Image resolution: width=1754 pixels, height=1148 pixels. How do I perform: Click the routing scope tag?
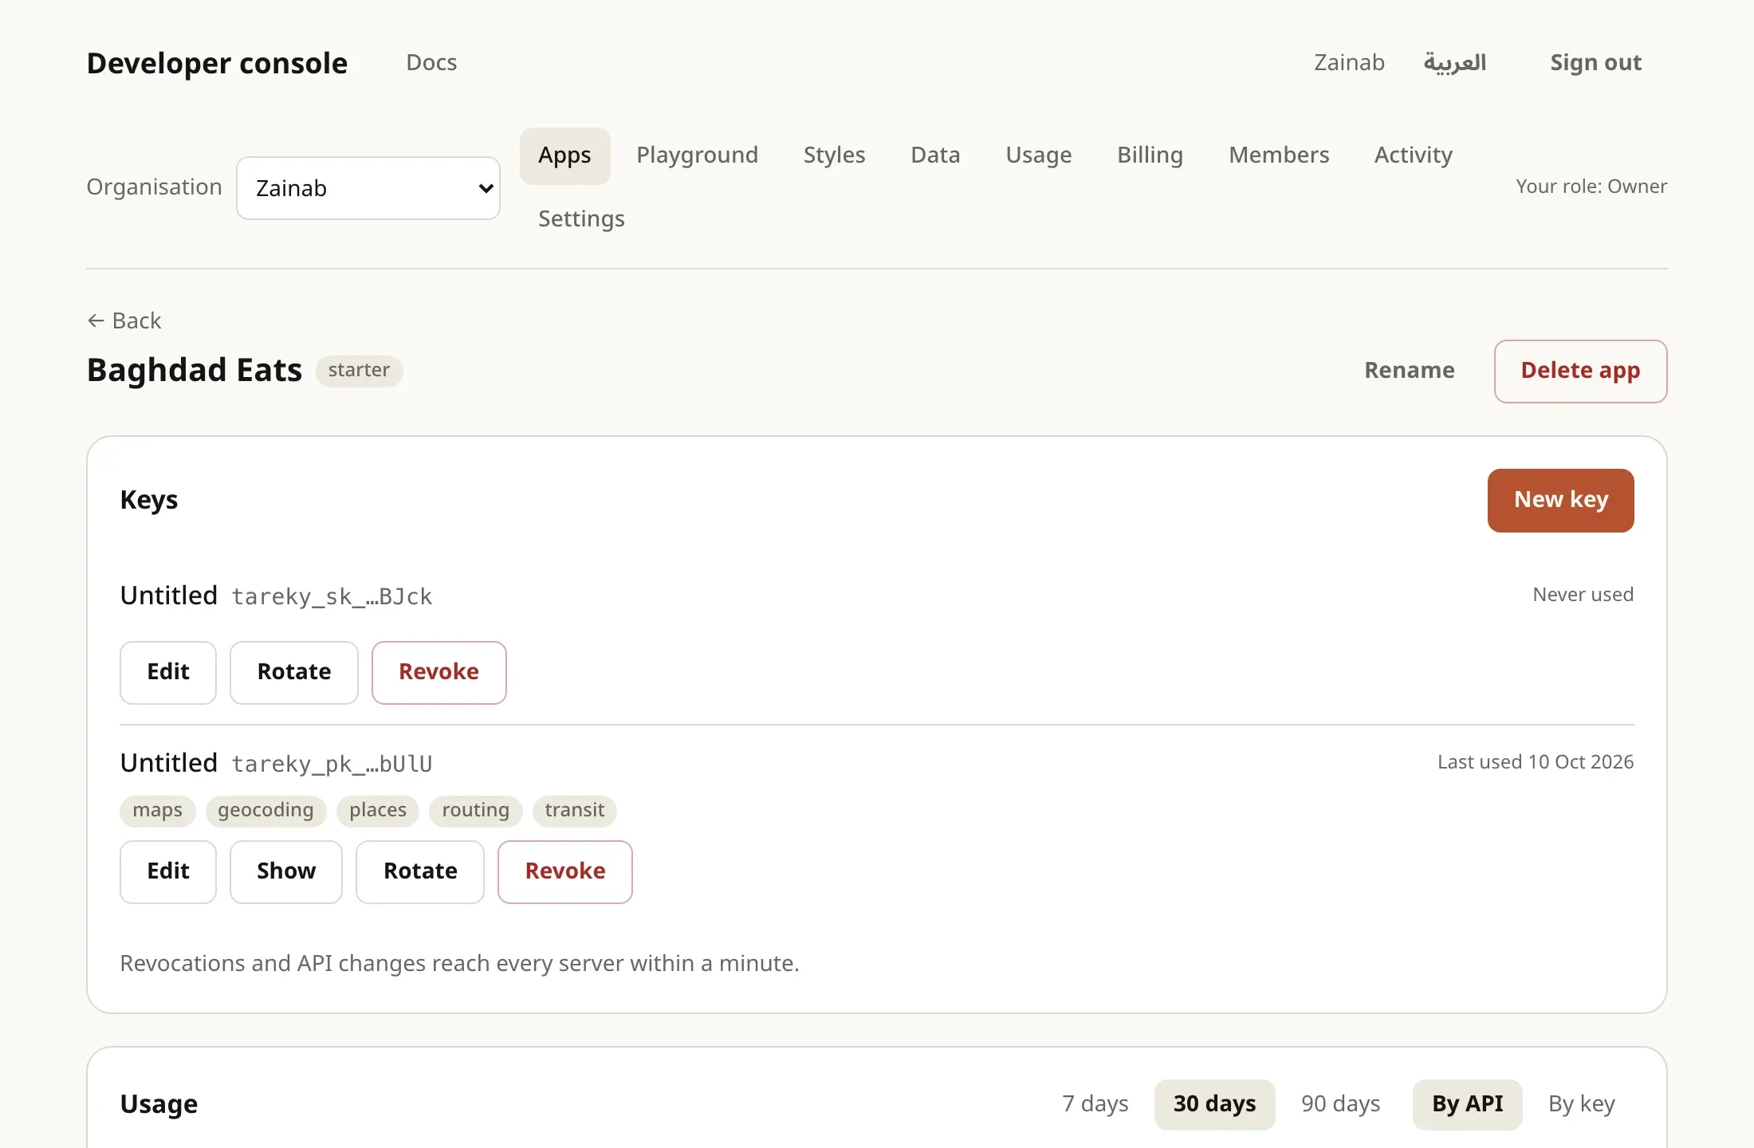coord(475,811)
